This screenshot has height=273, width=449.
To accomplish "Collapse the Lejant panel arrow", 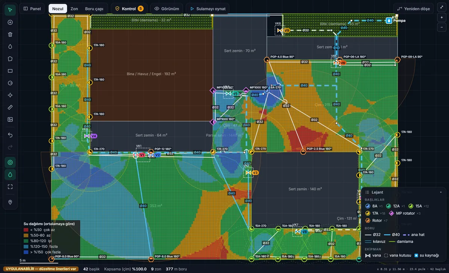I will [441, 192].
